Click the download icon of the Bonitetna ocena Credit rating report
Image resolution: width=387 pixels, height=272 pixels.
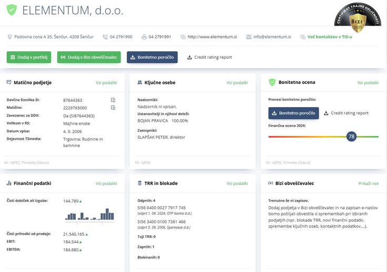[x=326, y=113]
